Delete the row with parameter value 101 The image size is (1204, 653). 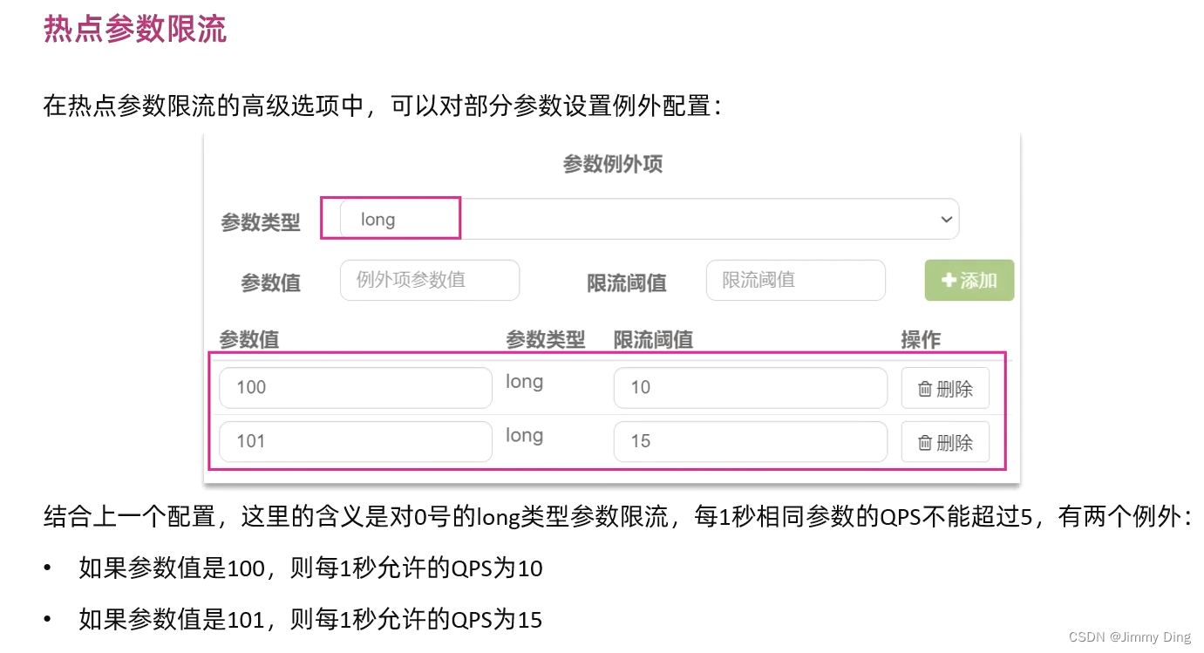click(945, 442)
